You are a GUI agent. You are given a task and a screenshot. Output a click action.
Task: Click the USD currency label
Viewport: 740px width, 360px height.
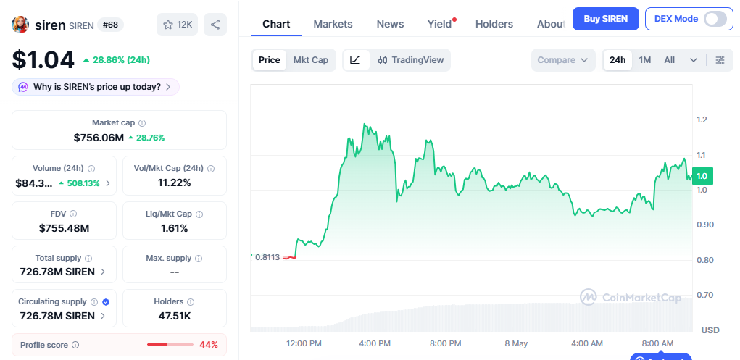[710, 330]
